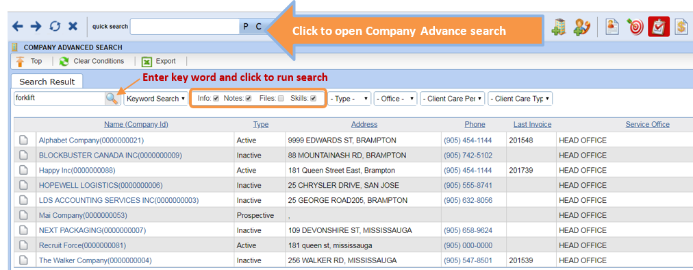Toggle the Info checkbox
Viewport: 693px width, 270px height.
tap(216, 99)
